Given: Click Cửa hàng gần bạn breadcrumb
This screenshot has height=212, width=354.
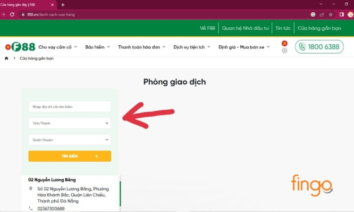Looking at the screenshot, I should click(36, 58).
